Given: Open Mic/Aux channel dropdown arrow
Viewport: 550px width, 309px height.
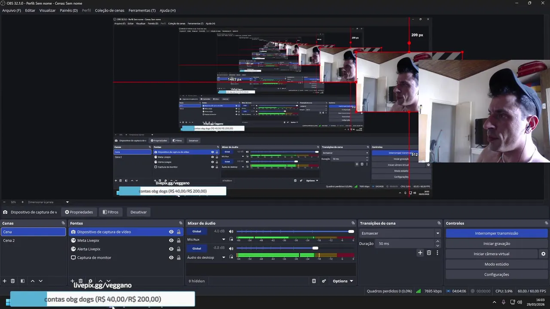Looking at the screenshot, I should point(223,239).
